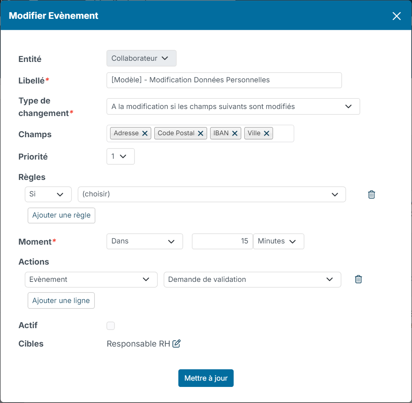412x403 pixels.
Task: Open the Minutes unit dropdown
Action: pos(279,241)
